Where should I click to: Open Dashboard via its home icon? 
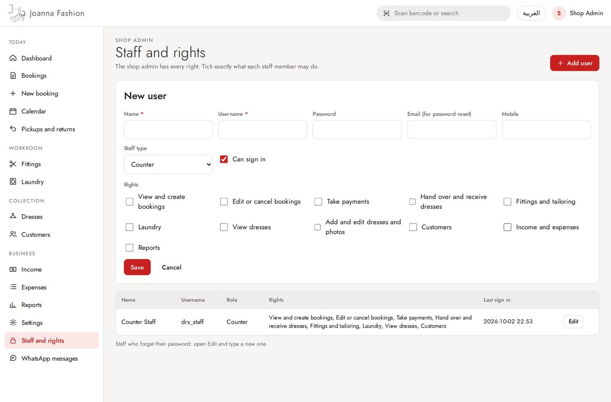tap(13, 58)
